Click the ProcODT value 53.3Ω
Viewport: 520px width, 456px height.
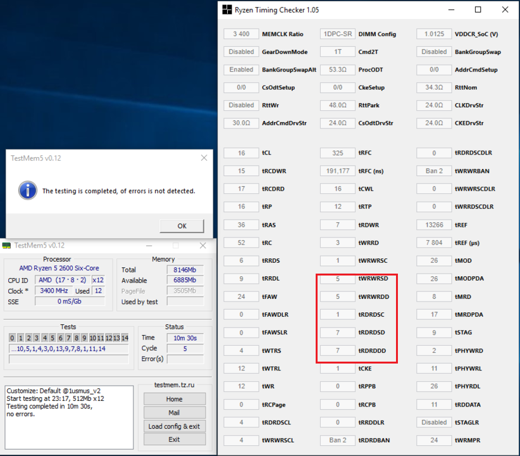point(338,70)
